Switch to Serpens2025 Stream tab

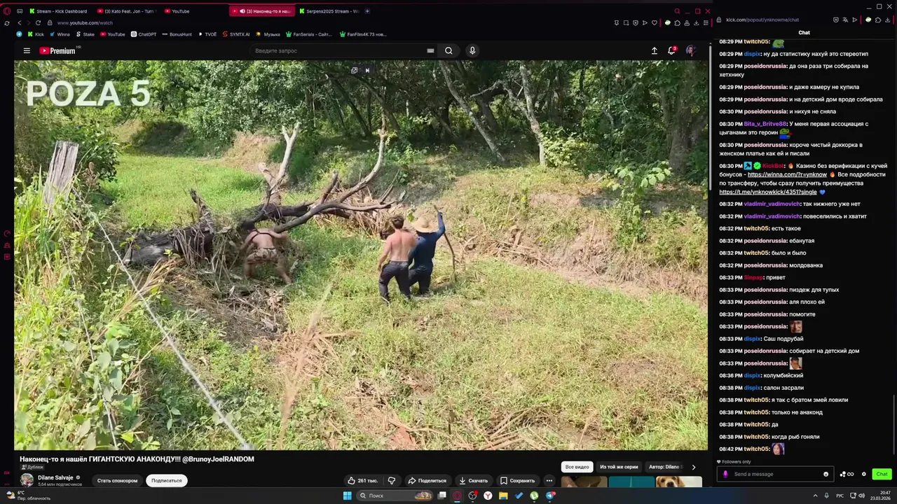point(328,11)
